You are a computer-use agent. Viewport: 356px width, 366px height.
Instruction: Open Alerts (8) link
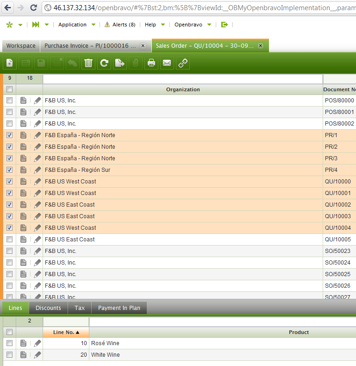[x=120, y=25]
